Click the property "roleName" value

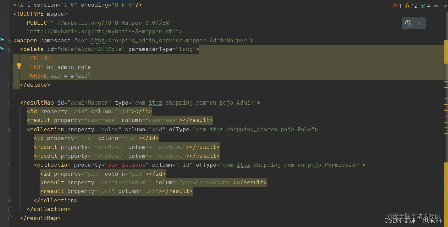[x=108, y=147]
